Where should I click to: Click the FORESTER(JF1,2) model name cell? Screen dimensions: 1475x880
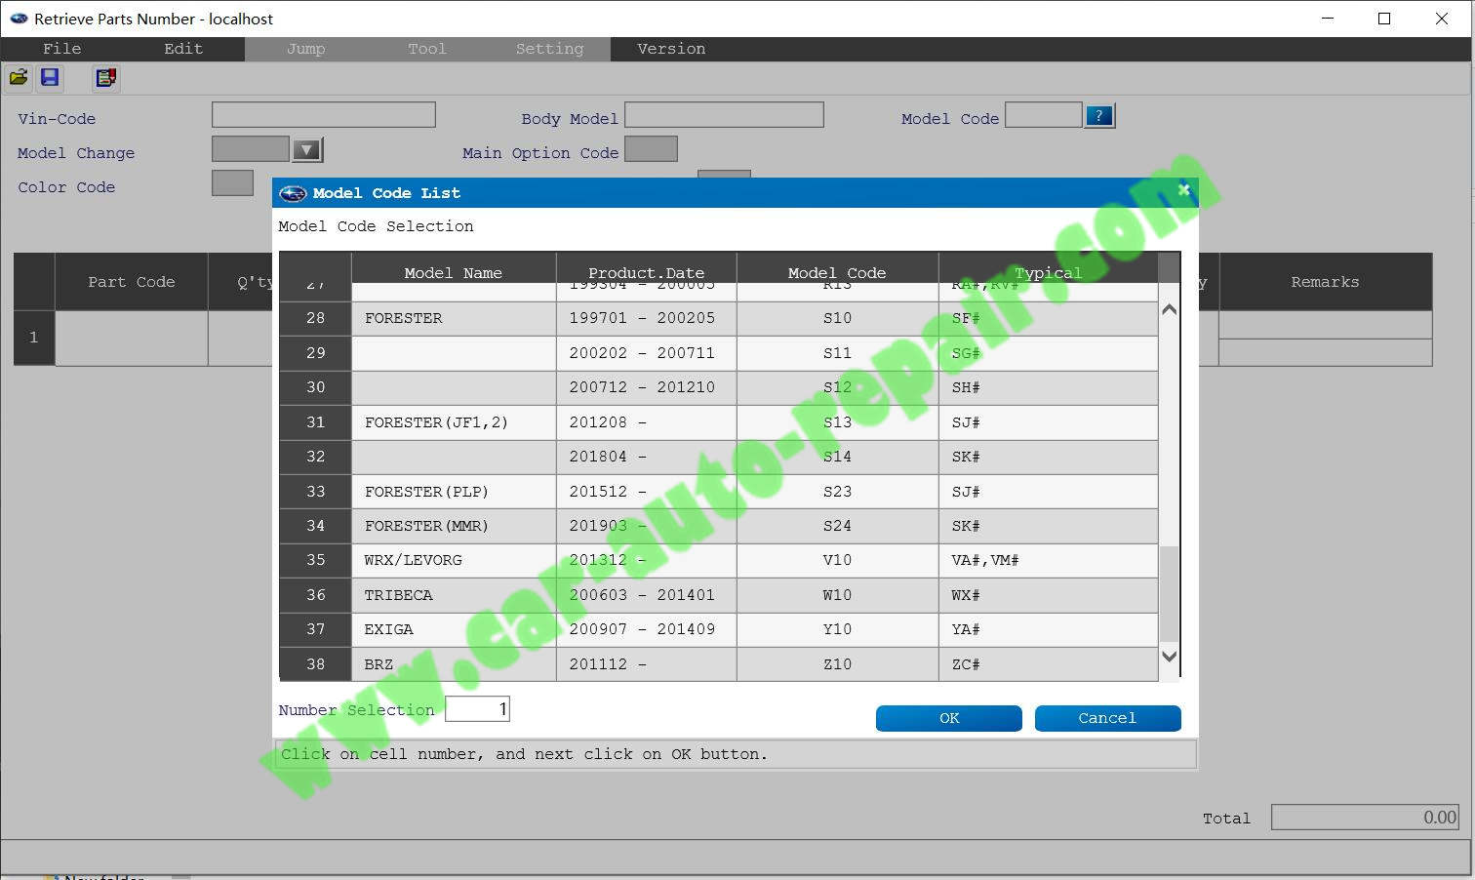(454, 422)
